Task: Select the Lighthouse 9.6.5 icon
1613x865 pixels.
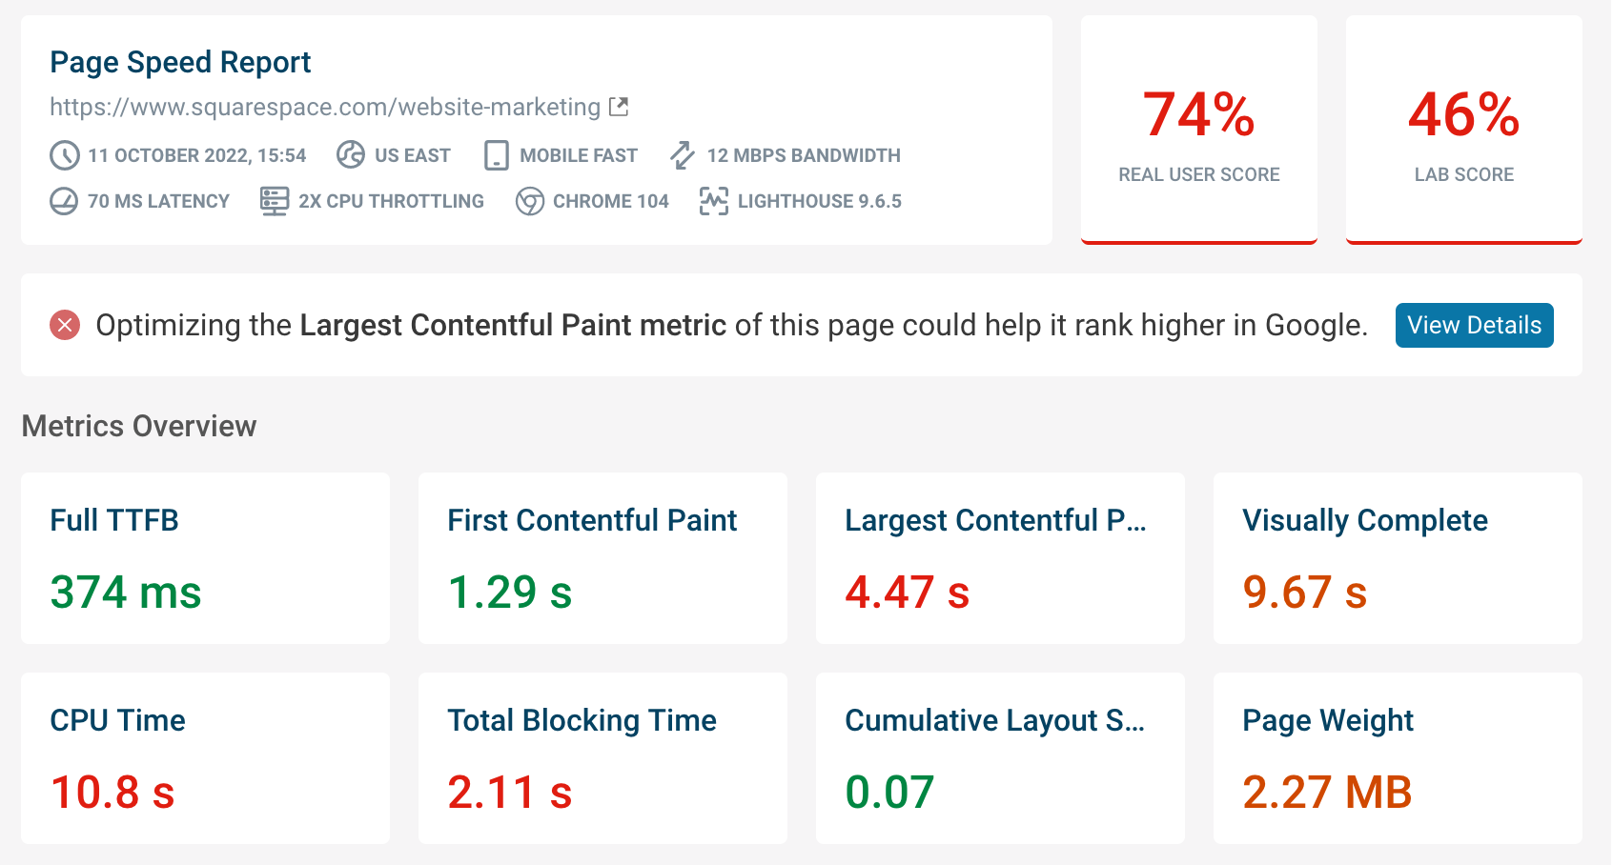Action: coord(713,201)
